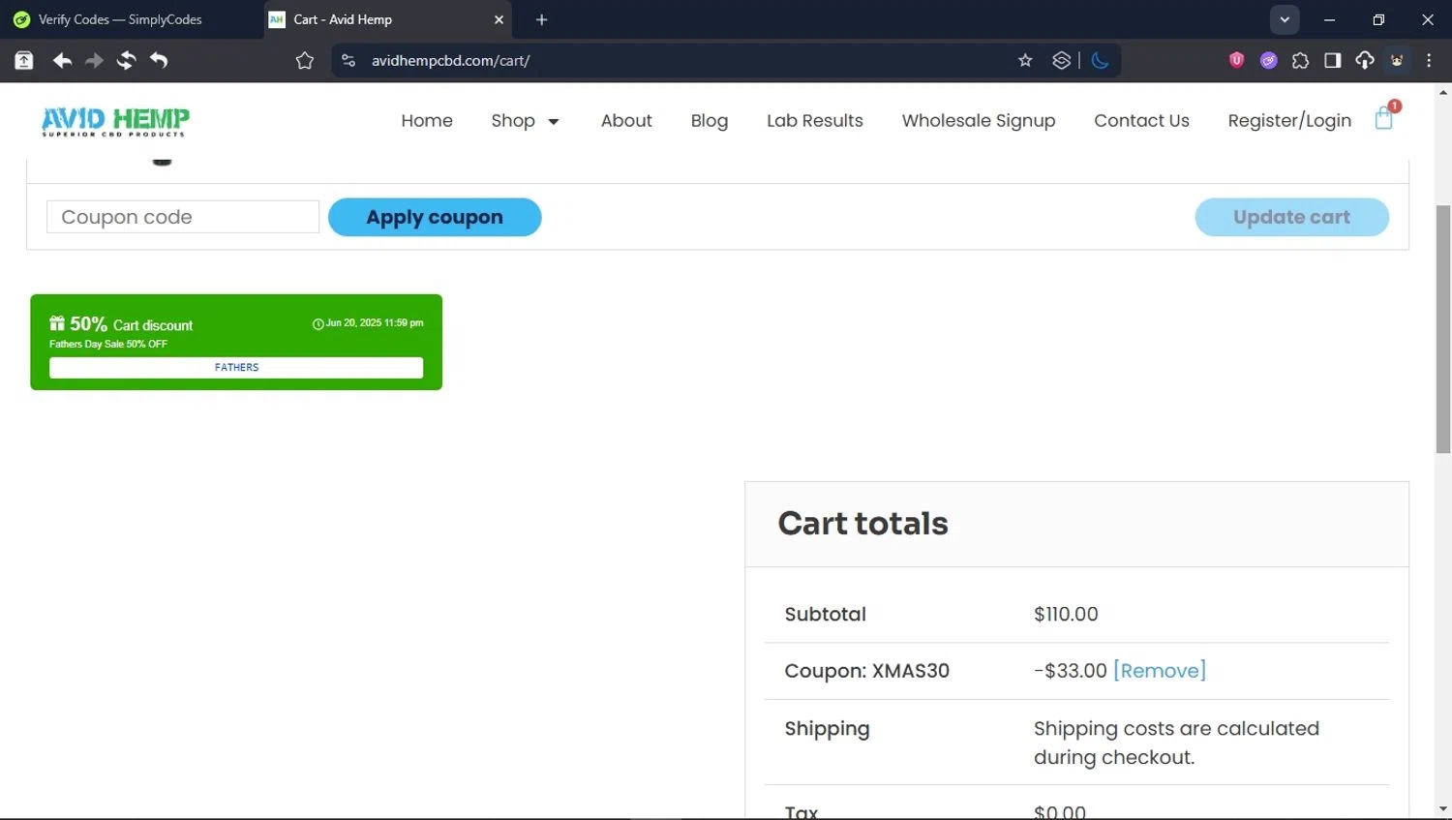Click the page vertical scrollbar thumb
Viewport: 1452px width, 820px height.
pos(1443,329)
